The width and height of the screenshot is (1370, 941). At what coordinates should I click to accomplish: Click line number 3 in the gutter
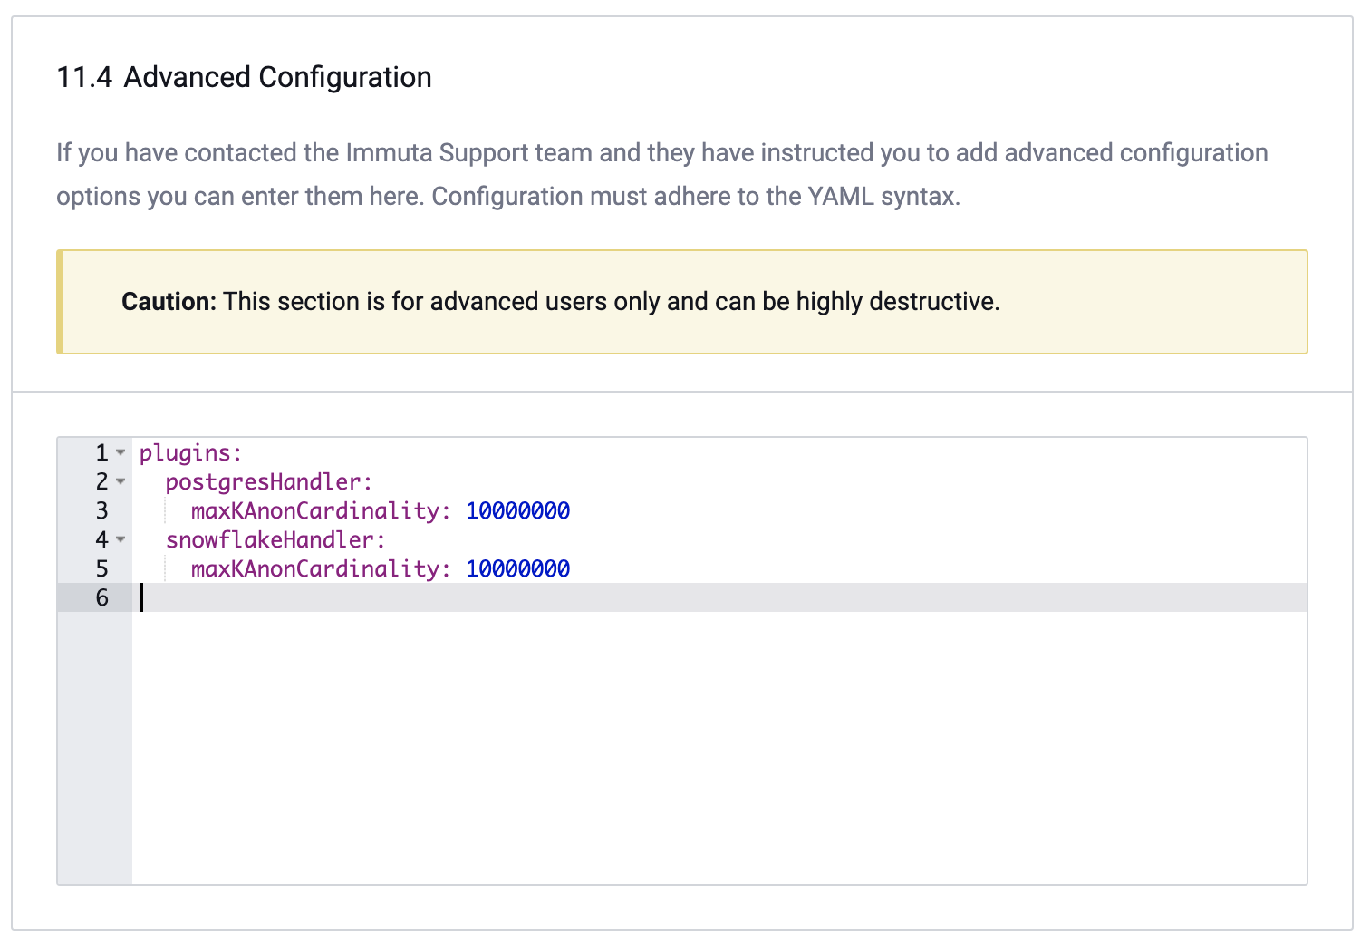coord(101,510)
